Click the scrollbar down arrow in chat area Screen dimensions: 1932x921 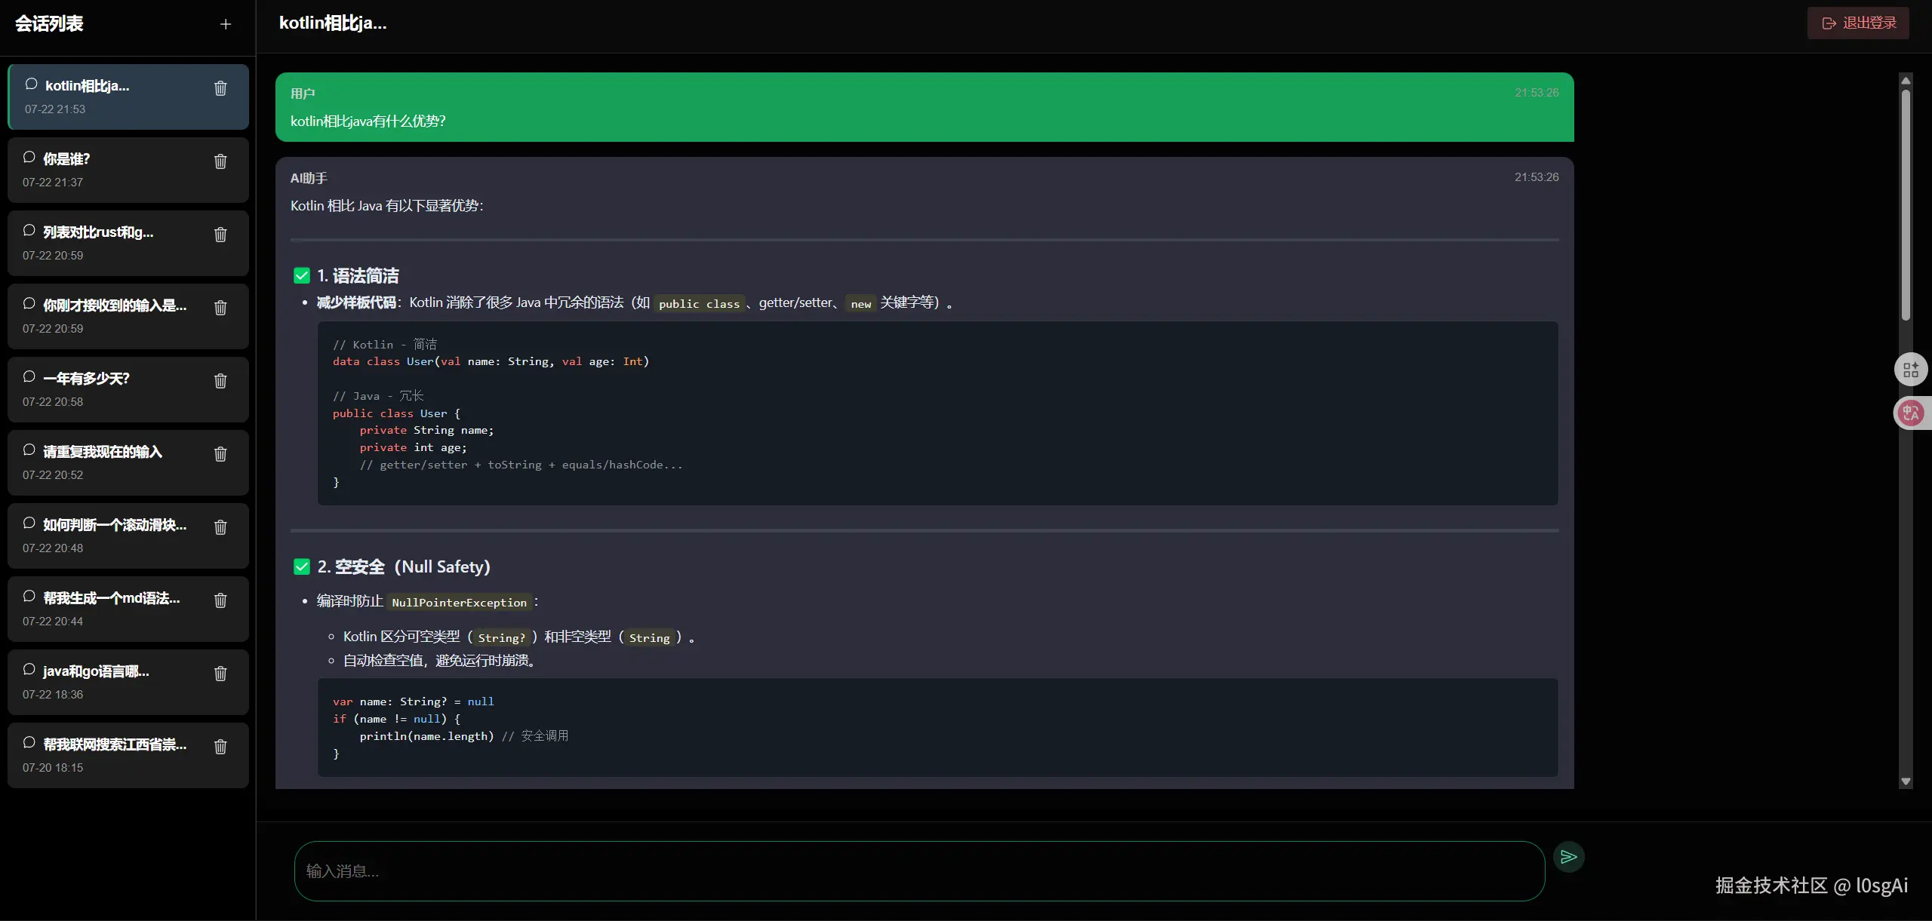[1906, 781]
